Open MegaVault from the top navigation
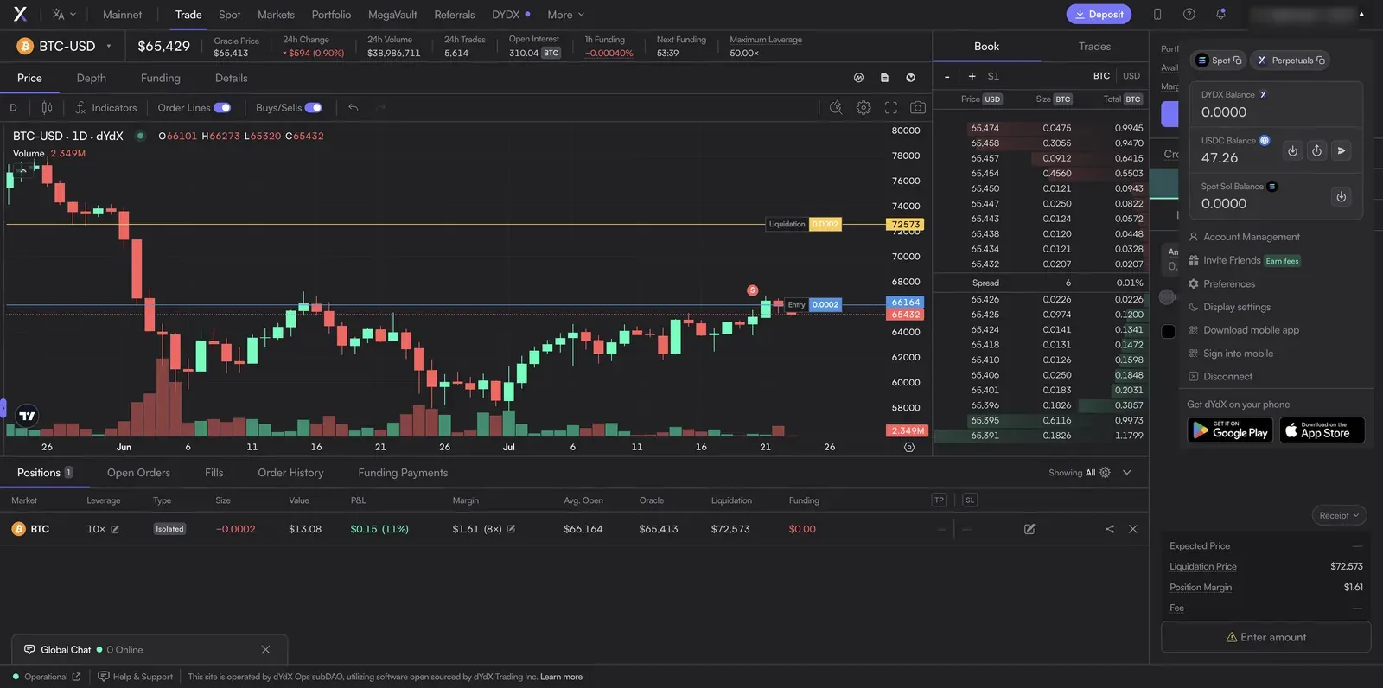 click(392, 15)
